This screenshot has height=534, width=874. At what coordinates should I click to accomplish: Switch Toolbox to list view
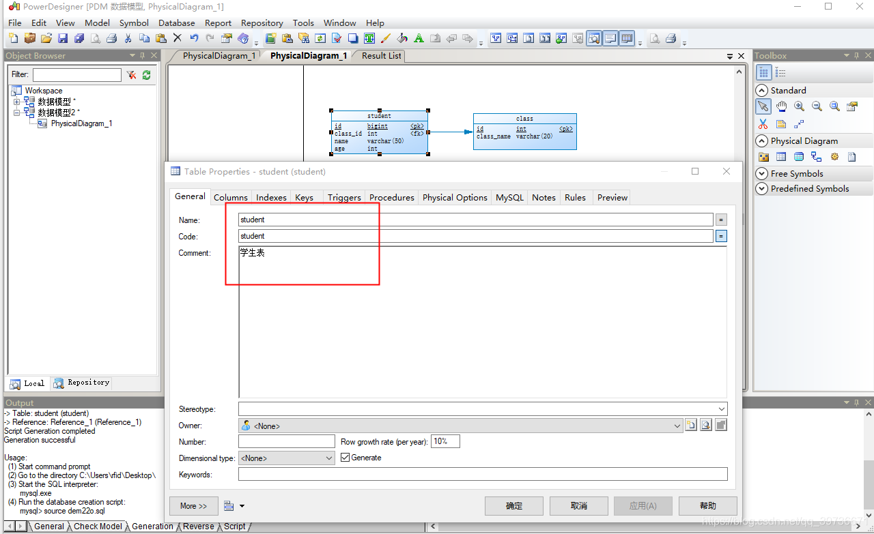pyautogui.click(x=781, y=73)
